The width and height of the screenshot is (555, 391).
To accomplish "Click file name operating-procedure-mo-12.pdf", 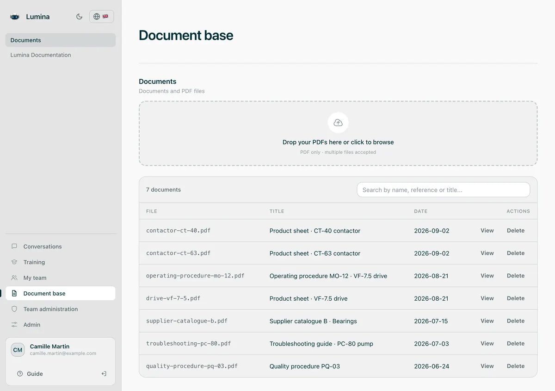I will tap(195, 276).
